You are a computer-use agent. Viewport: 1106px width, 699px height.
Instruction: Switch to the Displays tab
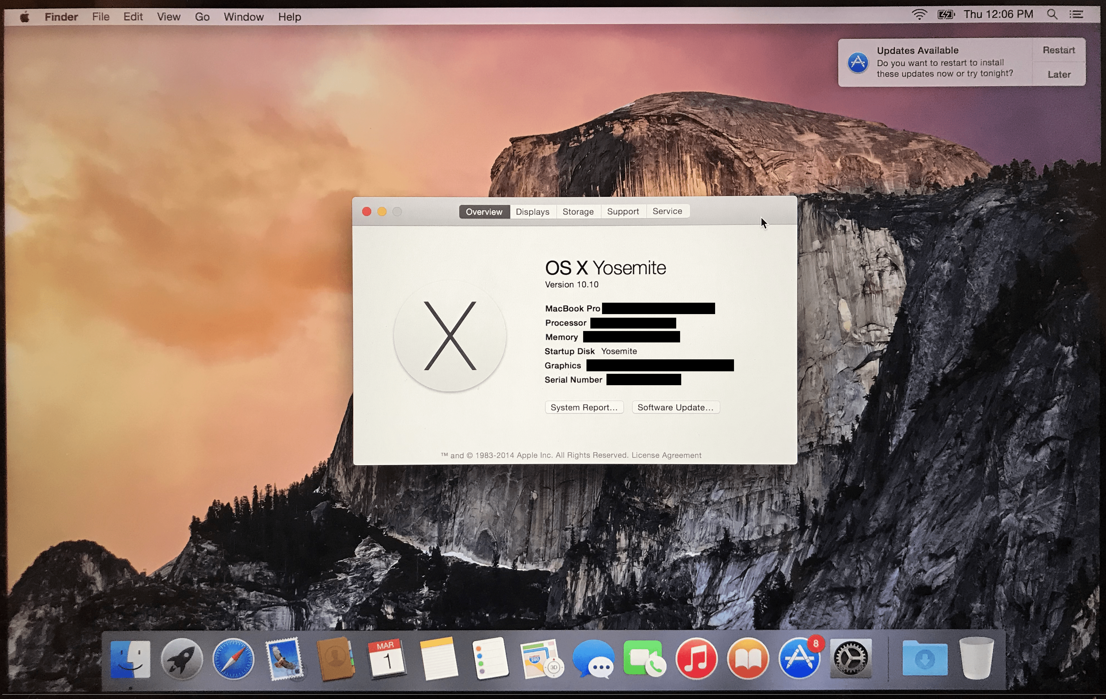coord(532,212)
